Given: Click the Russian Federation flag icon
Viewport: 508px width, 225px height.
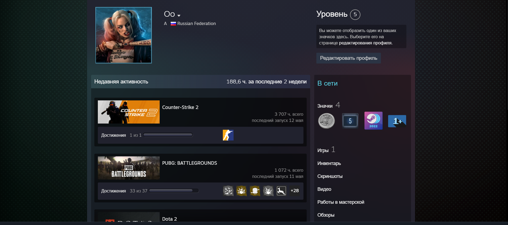Looking at the screenshot, I should tap(173, 24).
